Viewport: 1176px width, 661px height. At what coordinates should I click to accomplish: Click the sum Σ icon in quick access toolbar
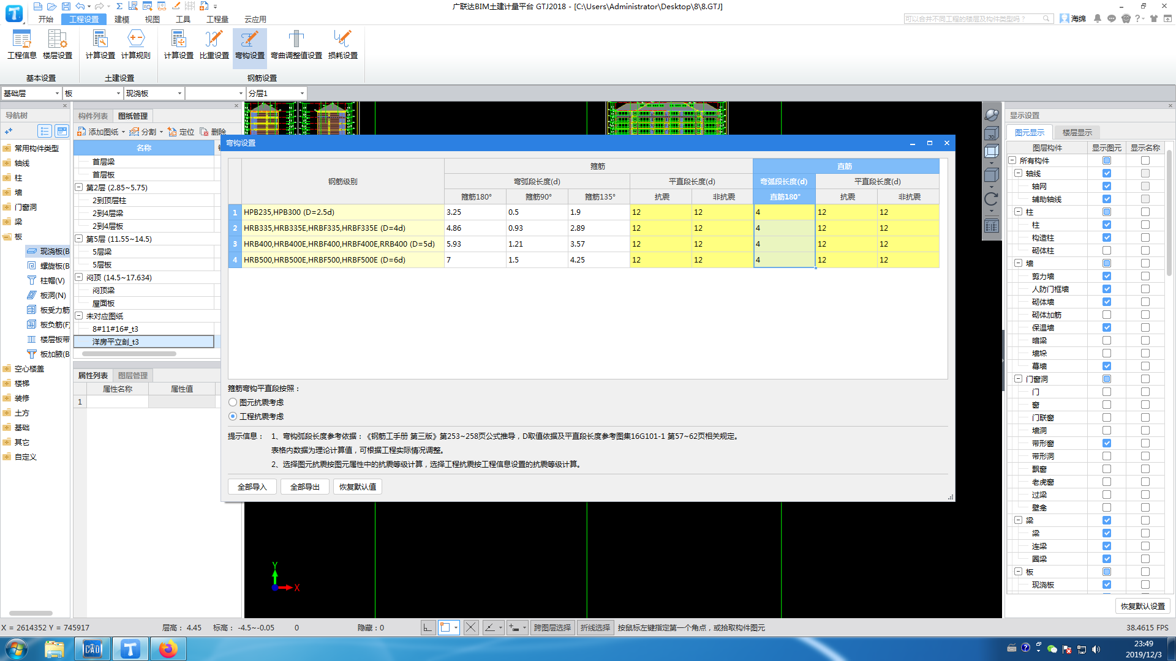pyautogui.click(x=119, y=6)
